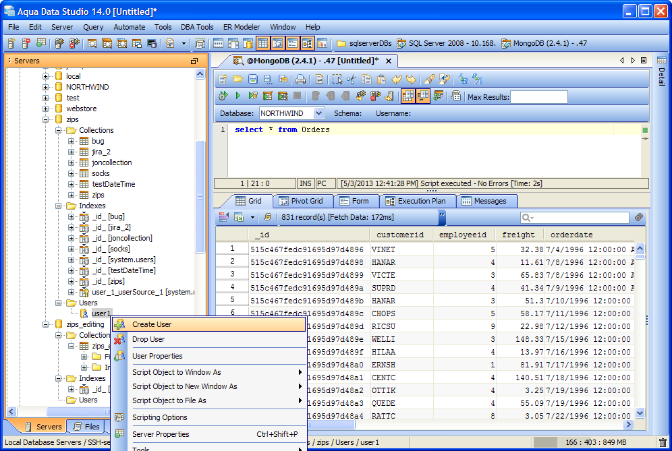
Task: Undock the Servers panel with restore icon
Action: click(194, 61)
